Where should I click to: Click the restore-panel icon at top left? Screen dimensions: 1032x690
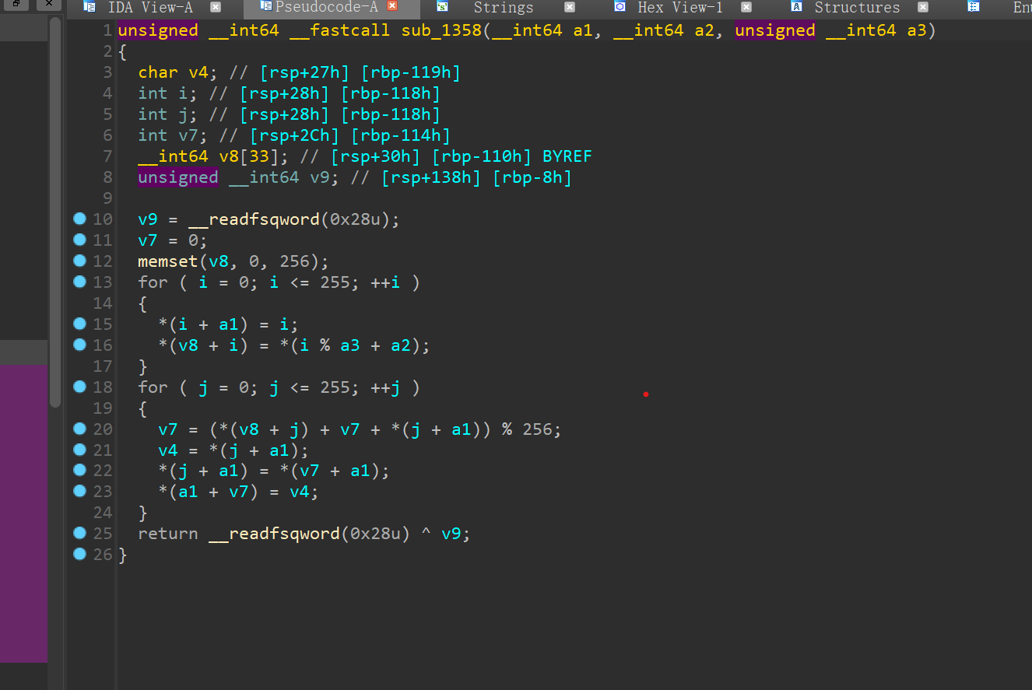tap(16, 4)
